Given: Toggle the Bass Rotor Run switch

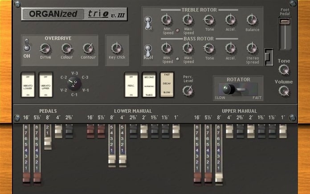Looking at the screenshot, I should coord(148,49).
